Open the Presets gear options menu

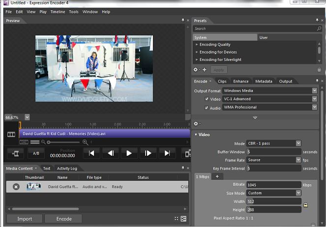click(197, 70)
